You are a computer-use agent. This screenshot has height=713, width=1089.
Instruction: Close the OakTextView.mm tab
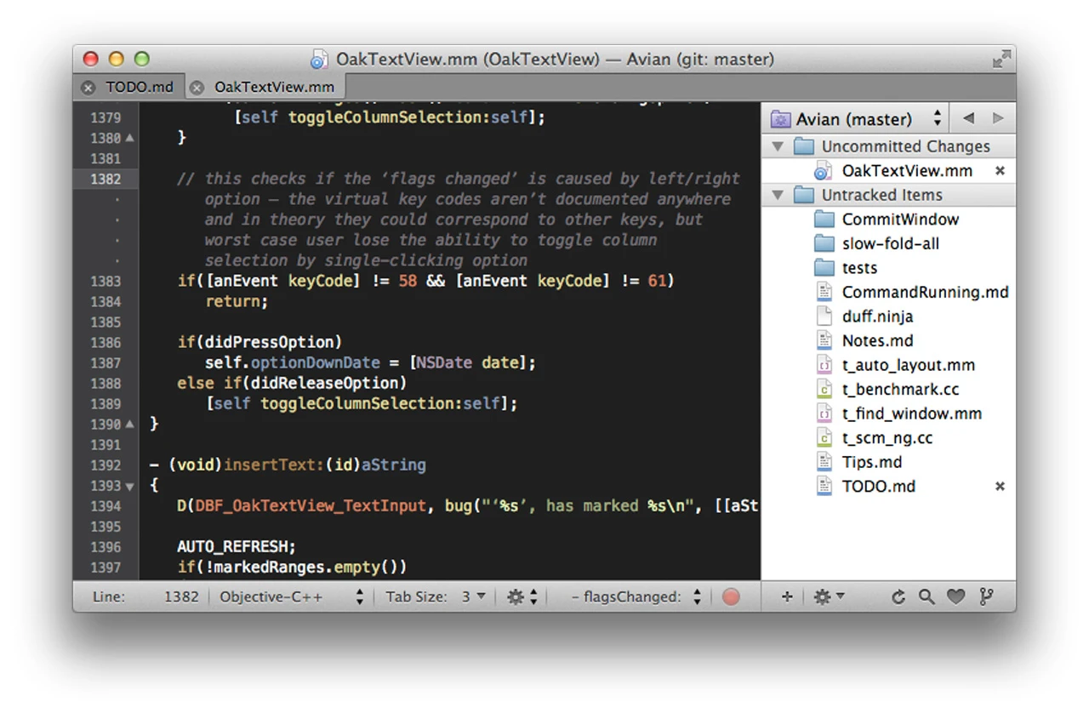click(197, 87)
